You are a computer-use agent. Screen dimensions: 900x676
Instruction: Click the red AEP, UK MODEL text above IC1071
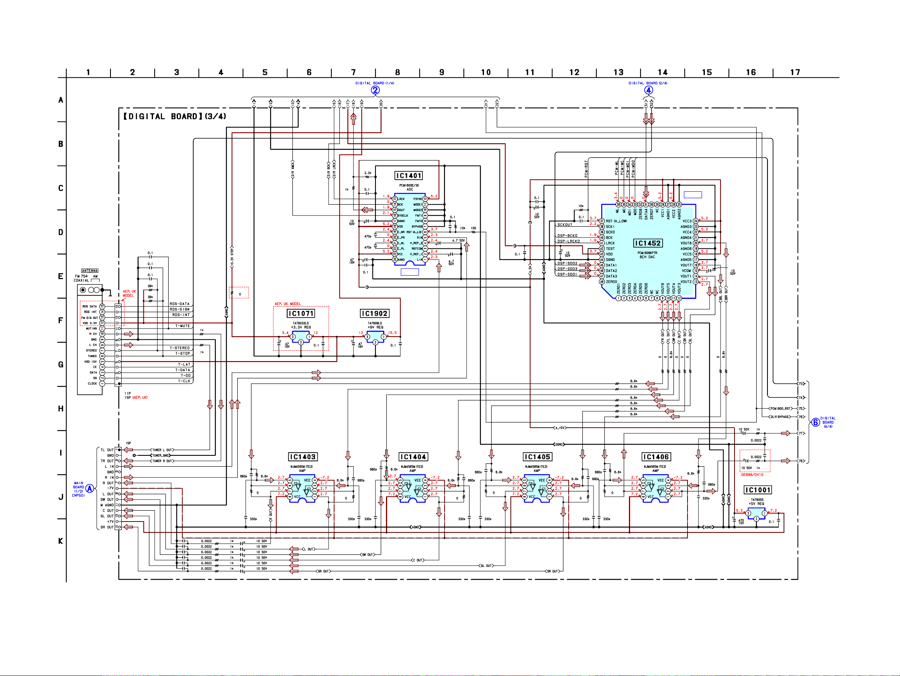pyautogui.click(x=288, y=304)
